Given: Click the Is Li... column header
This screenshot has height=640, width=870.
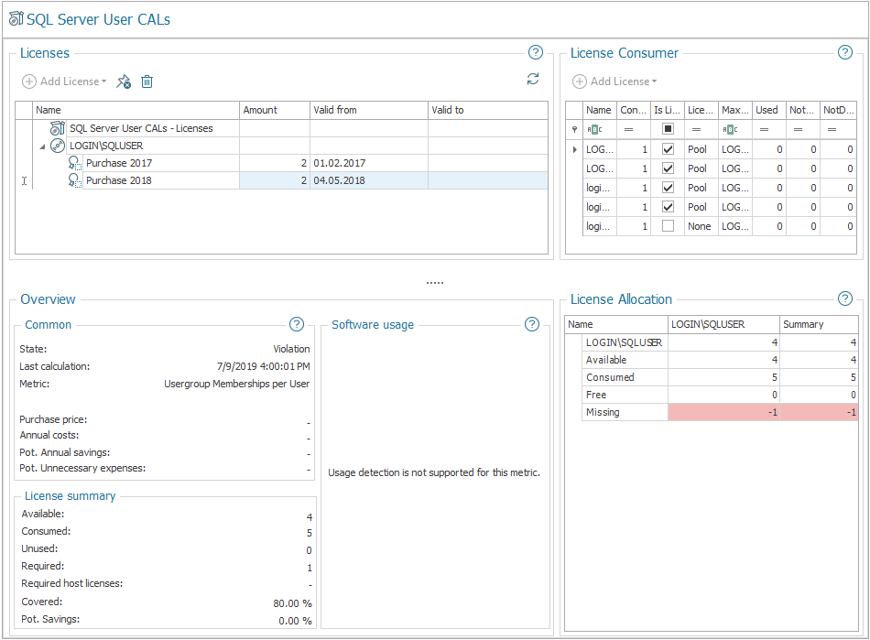Looking at the screenshot, I should pos(668,110).
